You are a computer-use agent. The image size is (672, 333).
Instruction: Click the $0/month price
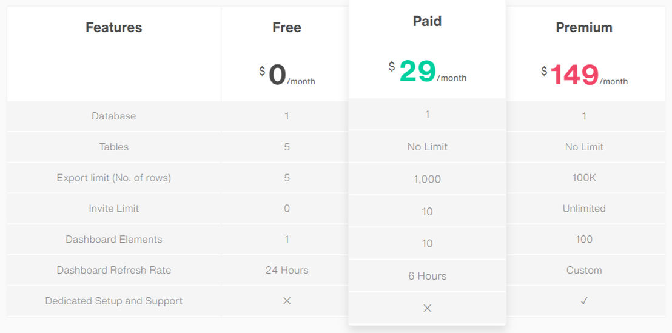pyautogui.click(x=287, y=75)
